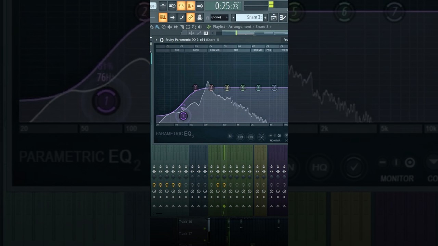Toggle wait for input before playing

pyautogui.click(x=172, y=5)
